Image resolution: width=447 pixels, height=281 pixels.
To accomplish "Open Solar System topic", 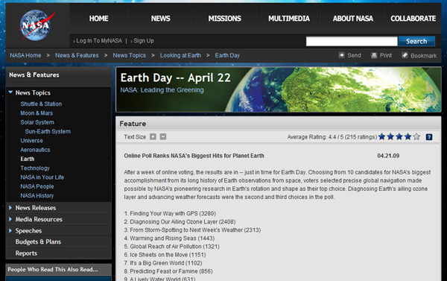I will click(37, 122).
